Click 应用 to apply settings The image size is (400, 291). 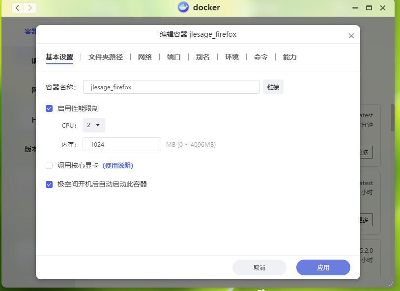click(323, 267)
